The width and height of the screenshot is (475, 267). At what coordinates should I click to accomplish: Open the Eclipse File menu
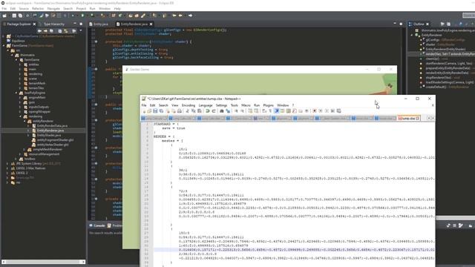4,8
